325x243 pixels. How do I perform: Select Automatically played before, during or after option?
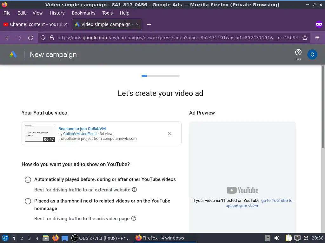[x=28, y=180]
